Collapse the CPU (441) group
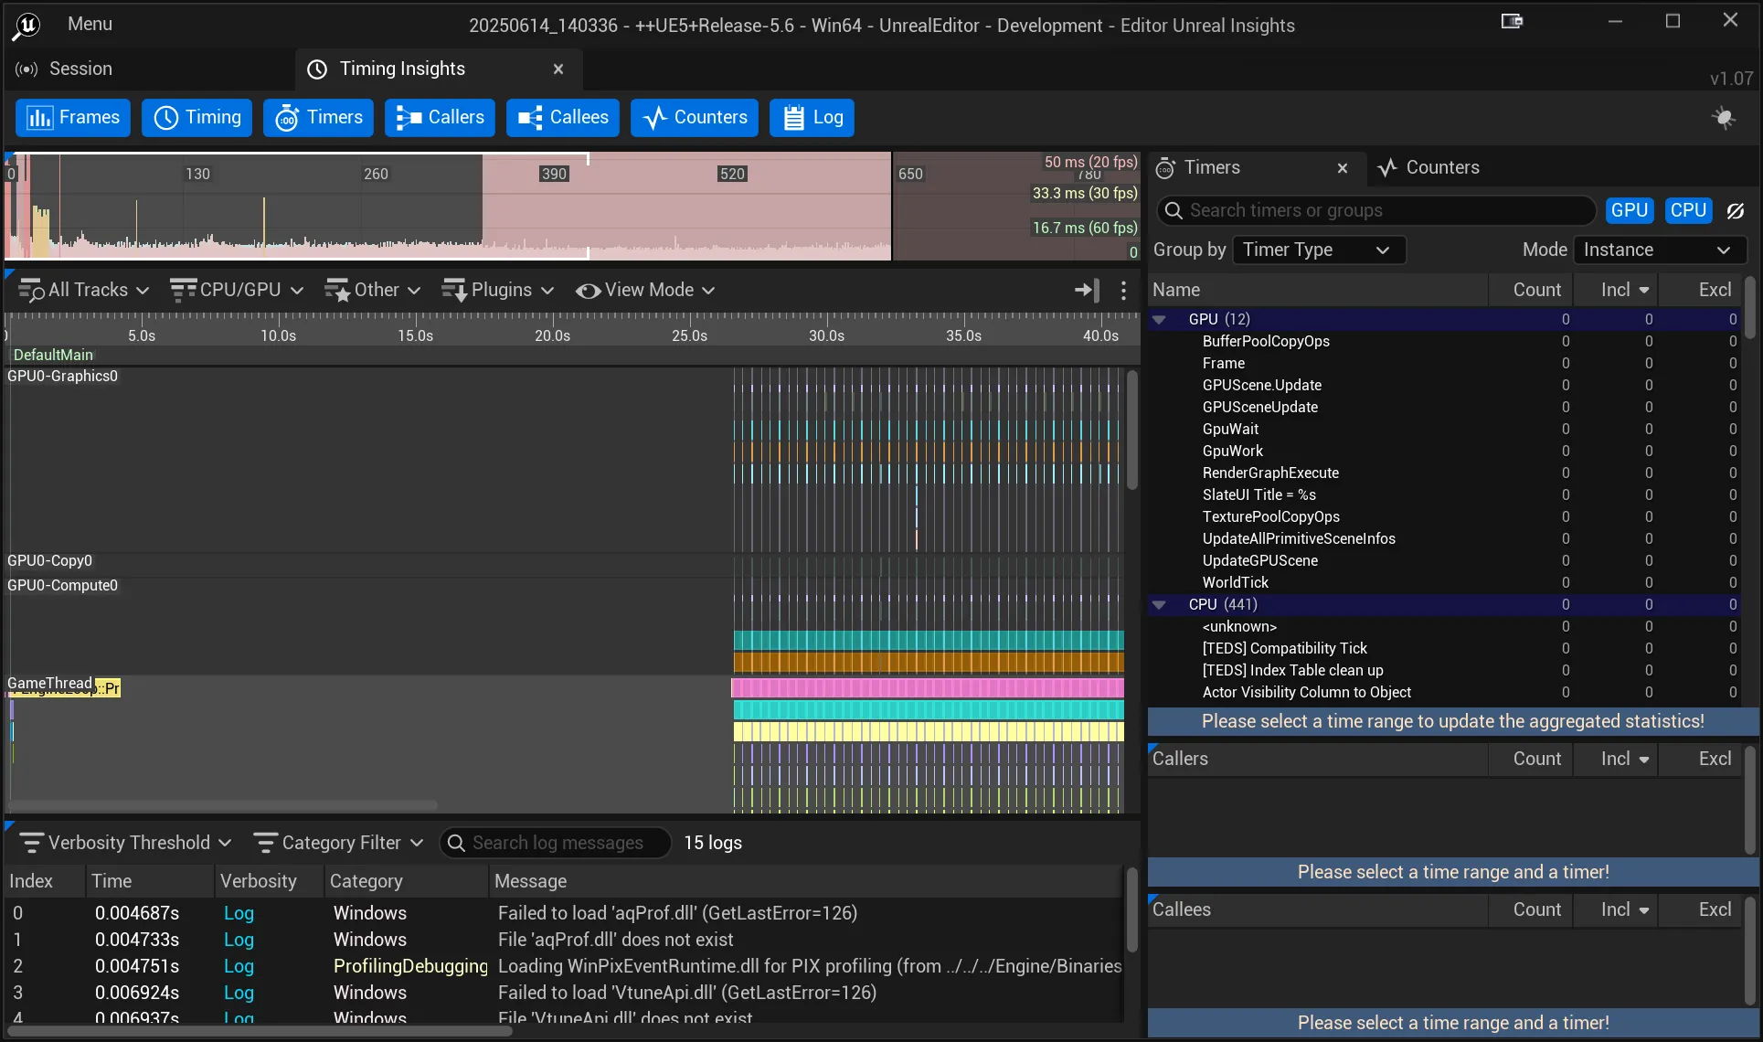The image size is (1763, 1042). (x=1159, y=605)
